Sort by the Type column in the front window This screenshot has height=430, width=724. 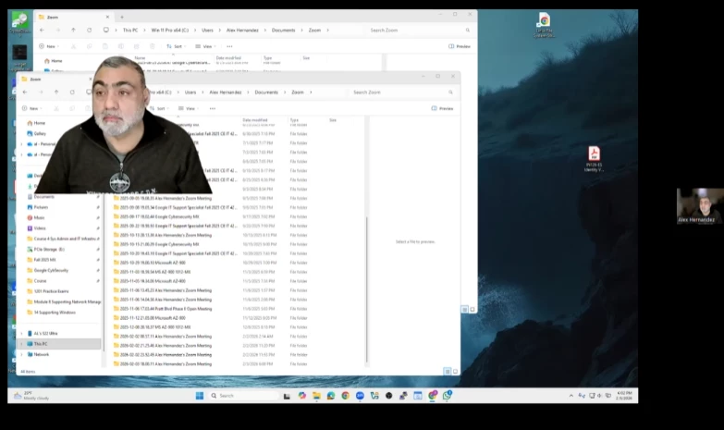coord(294,120)
